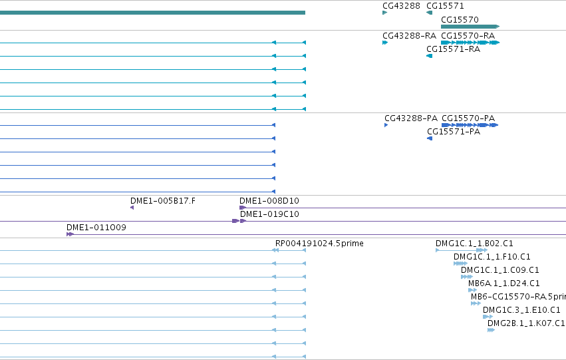Select the CG43288-PA protein label
Screen dimensions: 566x360
411,118
